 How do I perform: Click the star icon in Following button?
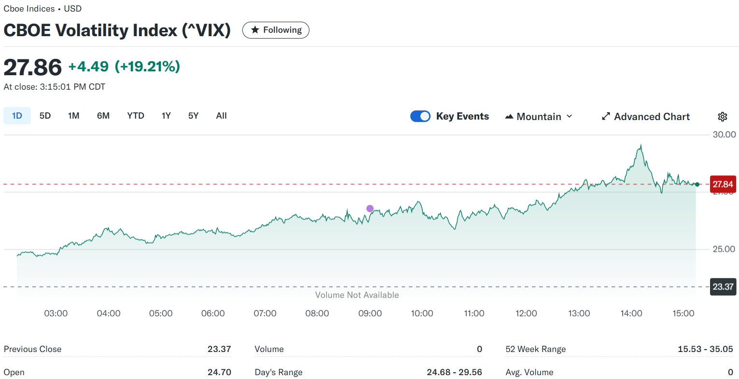[x=255, y=30]
